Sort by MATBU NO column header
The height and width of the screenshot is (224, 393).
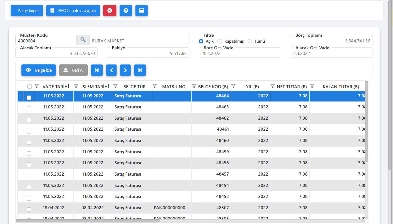point(174,87)
